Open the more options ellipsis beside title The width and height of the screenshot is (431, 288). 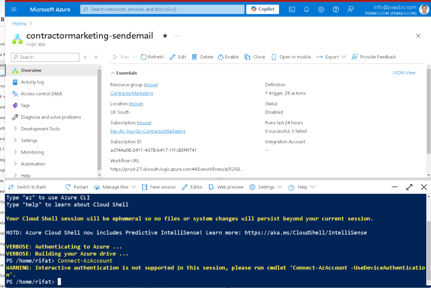(x=177, y=36)
